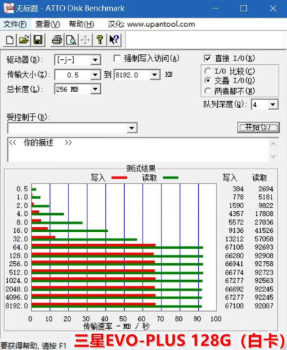Viewport: 287px width, 350px height.
Task: Expand the 驱动器 drive dropdown
Action: (x=95, y=60)
